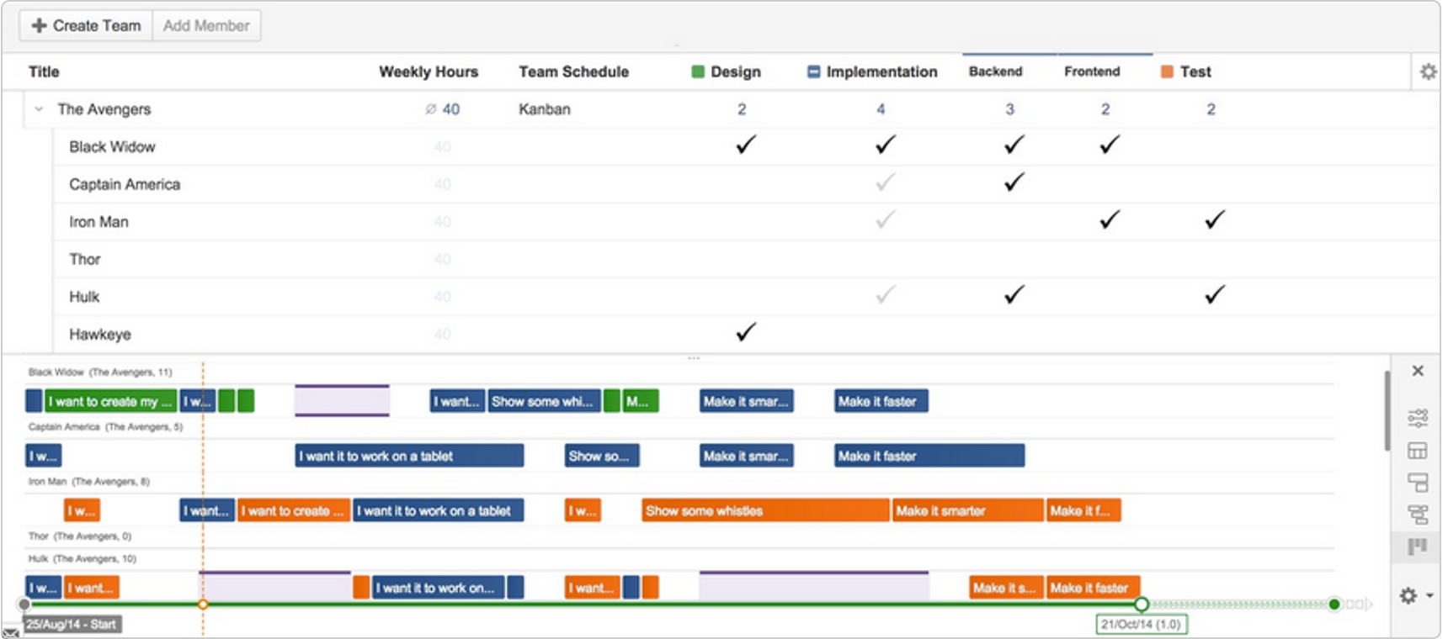The height and width of the screenshot is (639, 1448).
Task: Toggle Black Widow's Design checkmark
Action: coord(746,145)
